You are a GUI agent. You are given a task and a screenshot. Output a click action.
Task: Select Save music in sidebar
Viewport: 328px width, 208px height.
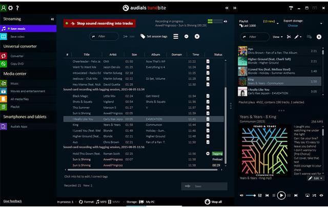28,29
